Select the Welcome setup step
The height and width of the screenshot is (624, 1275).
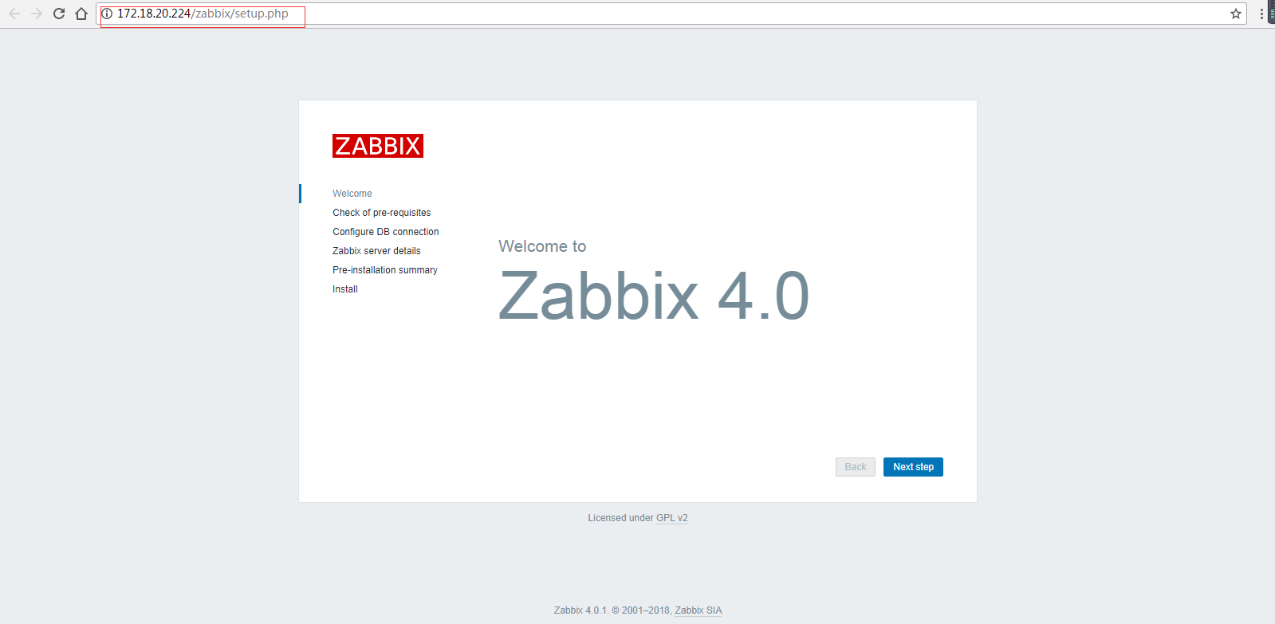pos(352,194)
